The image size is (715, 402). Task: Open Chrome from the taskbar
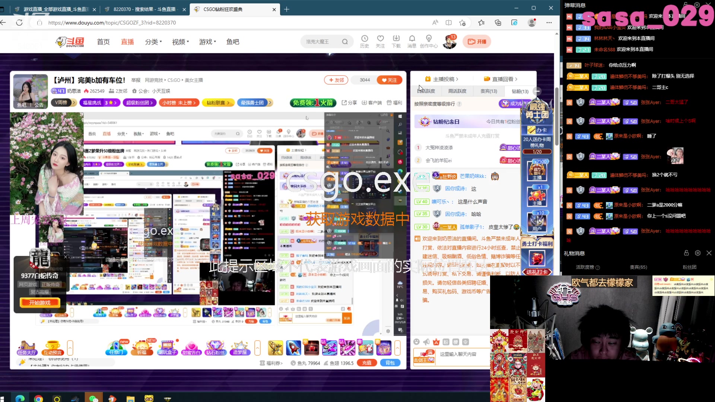click(38, 399)
